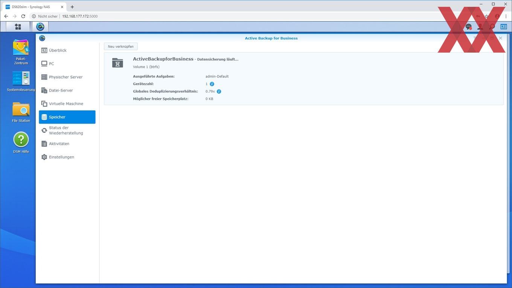This screenshot has width=512, height=288.
Task: Click the Nicht sicher site info
Action: click(45, 16)
